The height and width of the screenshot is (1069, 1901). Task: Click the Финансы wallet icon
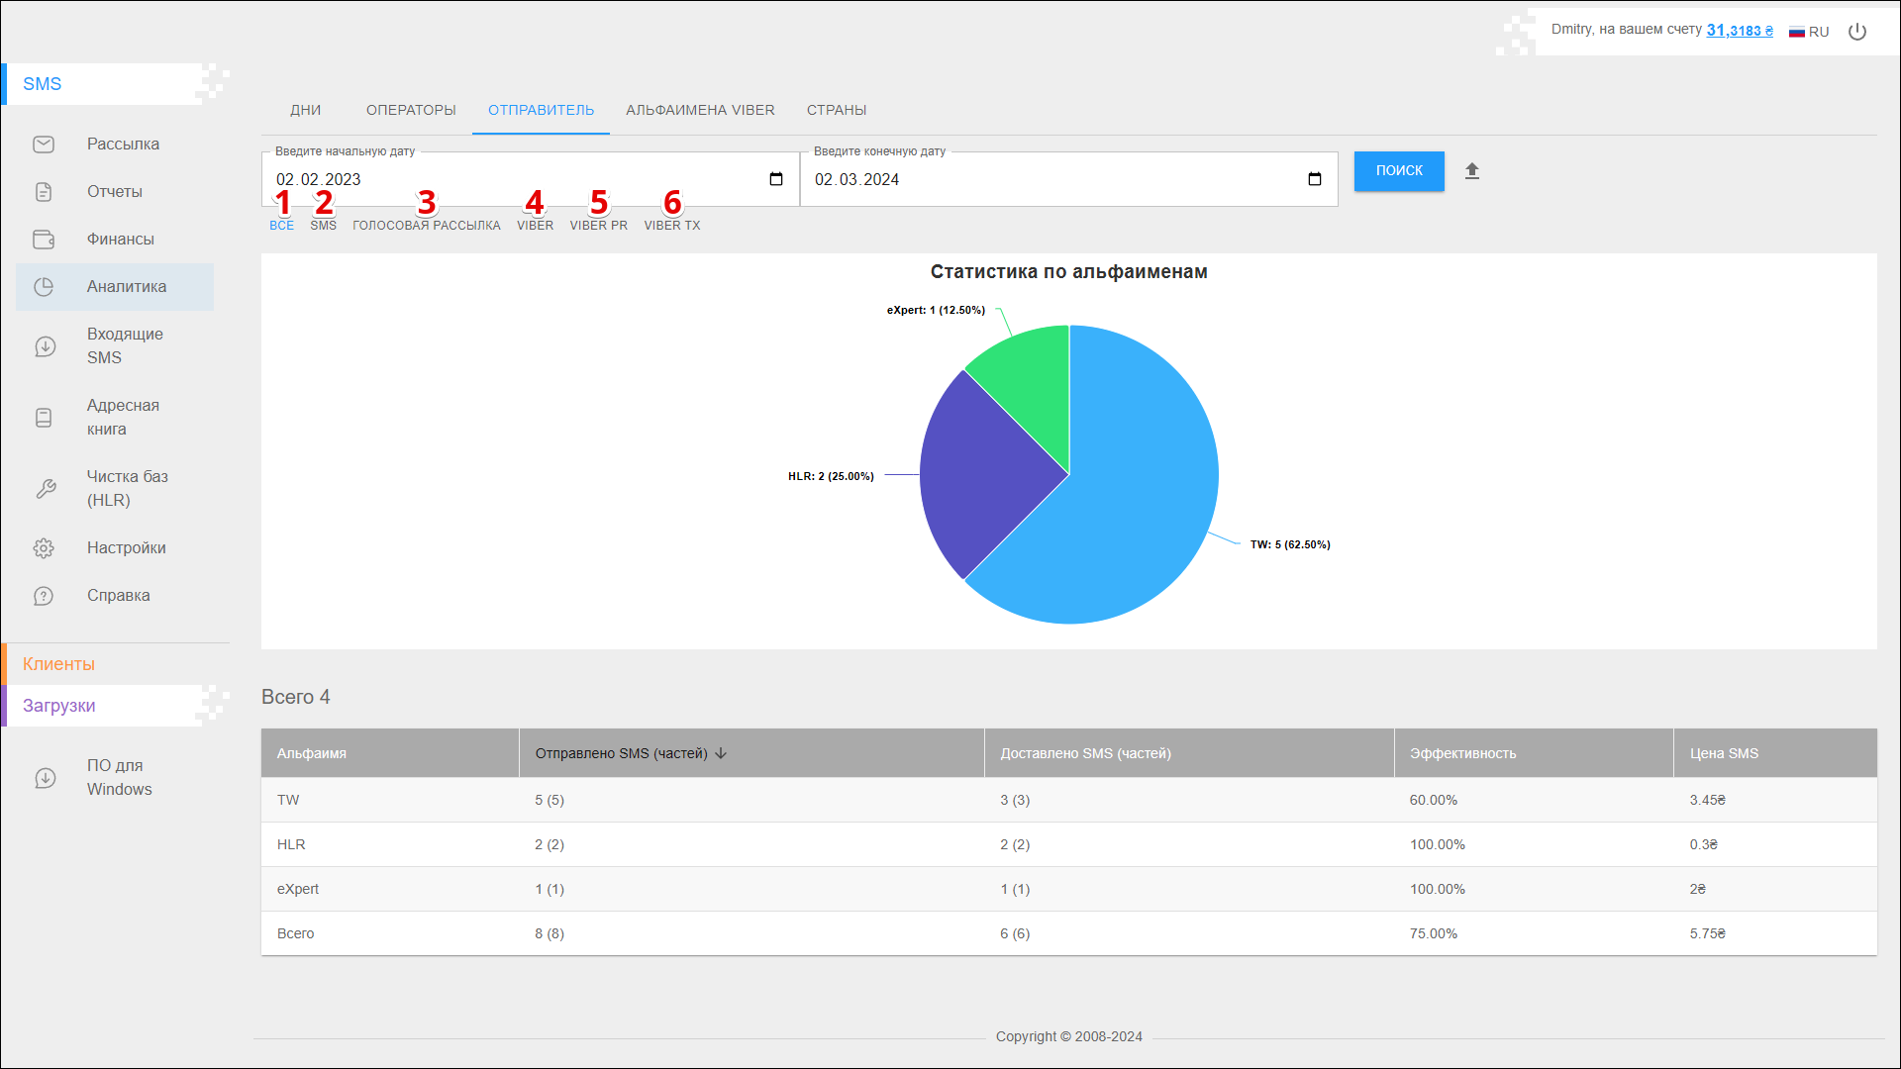(x=44, y=240)
